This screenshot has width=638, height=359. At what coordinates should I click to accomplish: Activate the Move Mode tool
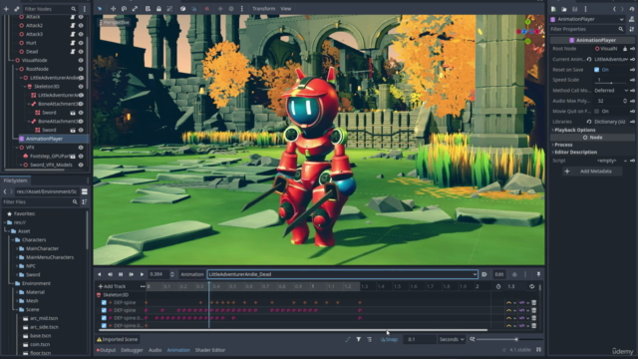tap(113, 9)
